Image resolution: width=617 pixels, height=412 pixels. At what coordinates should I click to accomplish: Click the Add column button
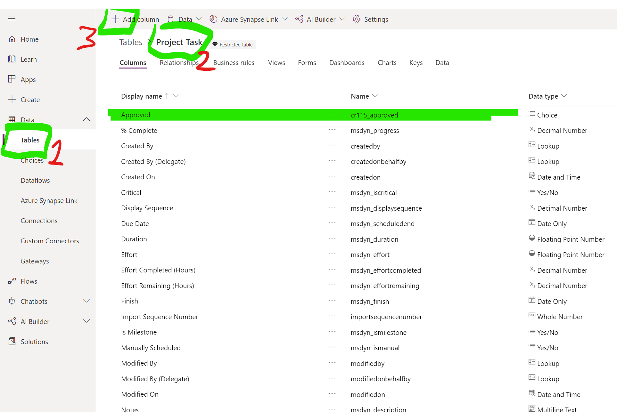pos(135,19)
